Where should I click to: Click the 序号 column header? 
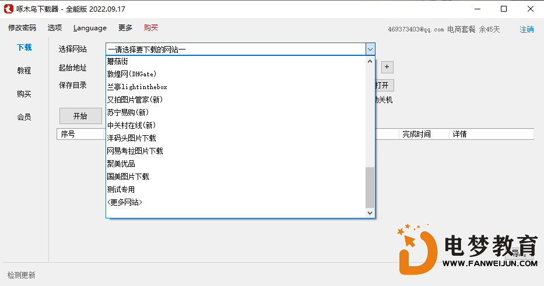[81, 134]
